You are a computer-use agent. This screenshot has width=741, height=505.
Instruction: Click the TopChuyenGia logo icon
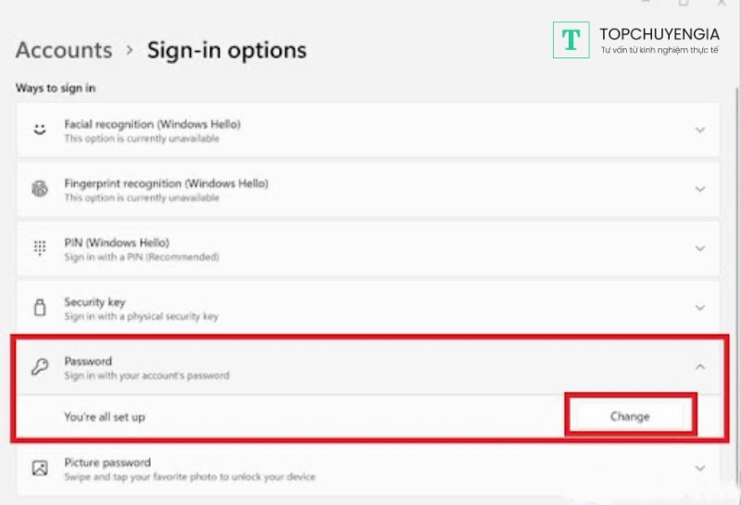pyautogui.click(x=571, y=40)
